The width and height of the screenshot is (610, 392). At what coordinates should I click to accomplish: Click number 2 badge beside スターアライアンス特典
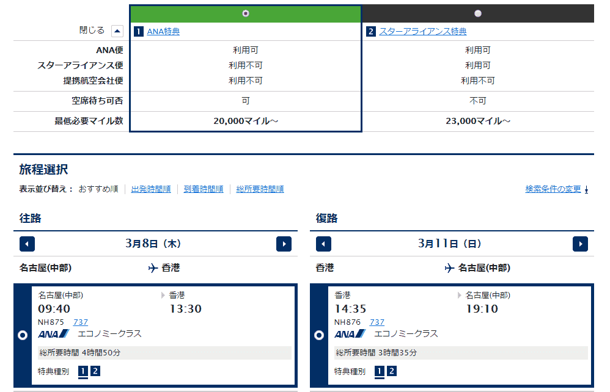371,32
